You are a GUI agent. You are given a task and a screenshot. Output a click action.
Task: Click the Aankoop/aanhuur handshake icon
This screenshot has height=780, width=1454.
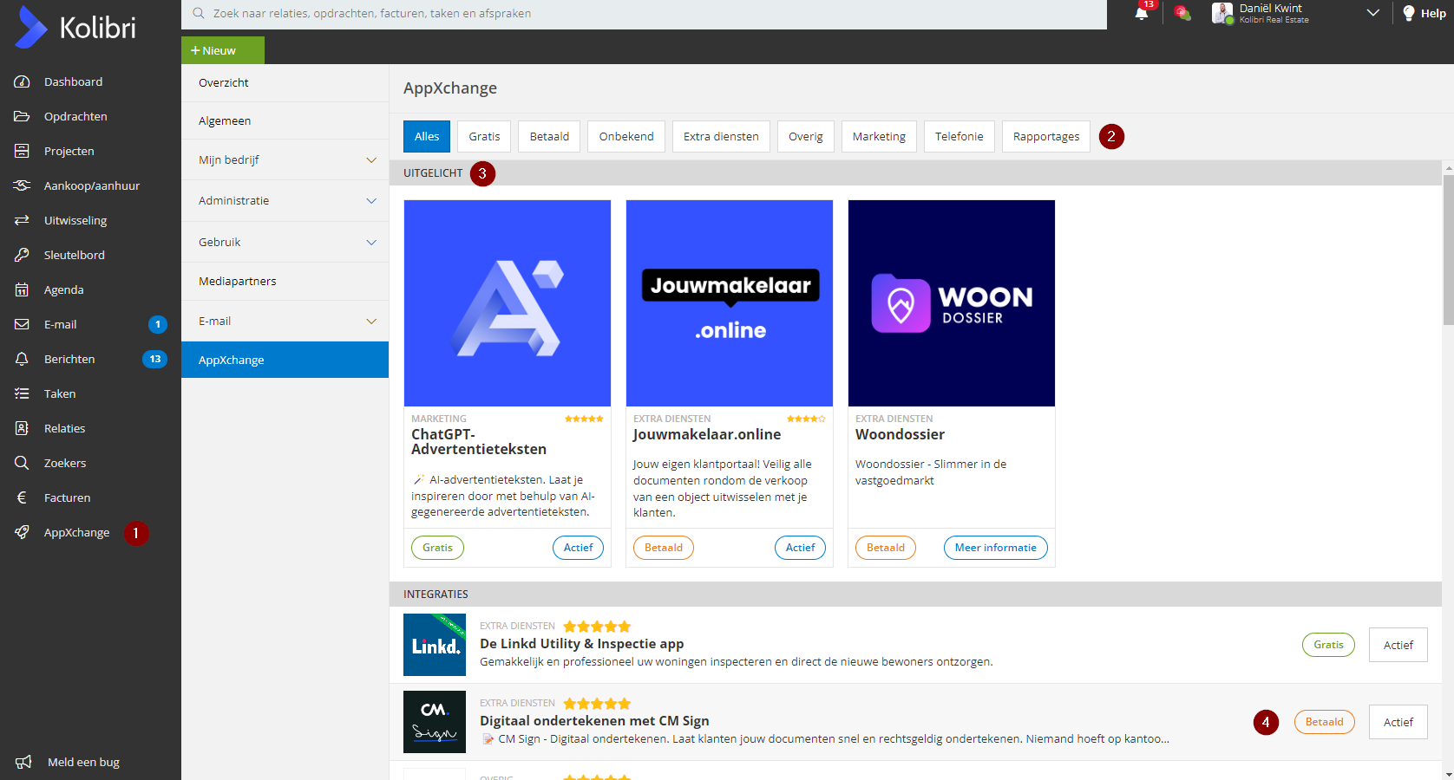point(23,185)
